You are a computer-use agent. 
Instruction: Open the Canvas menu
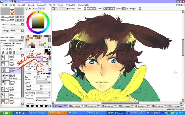(x=21, y=5)
